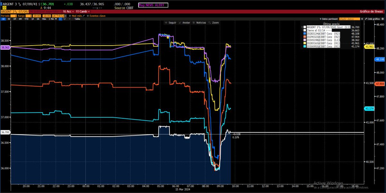This screenshot has height=193, width=386.
Task: Select the line chart type icon
Action: pyautogui.click(x=60, y=19)
